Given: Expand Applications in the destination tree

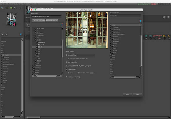Looking at the screenshot, I should point(111,32).
